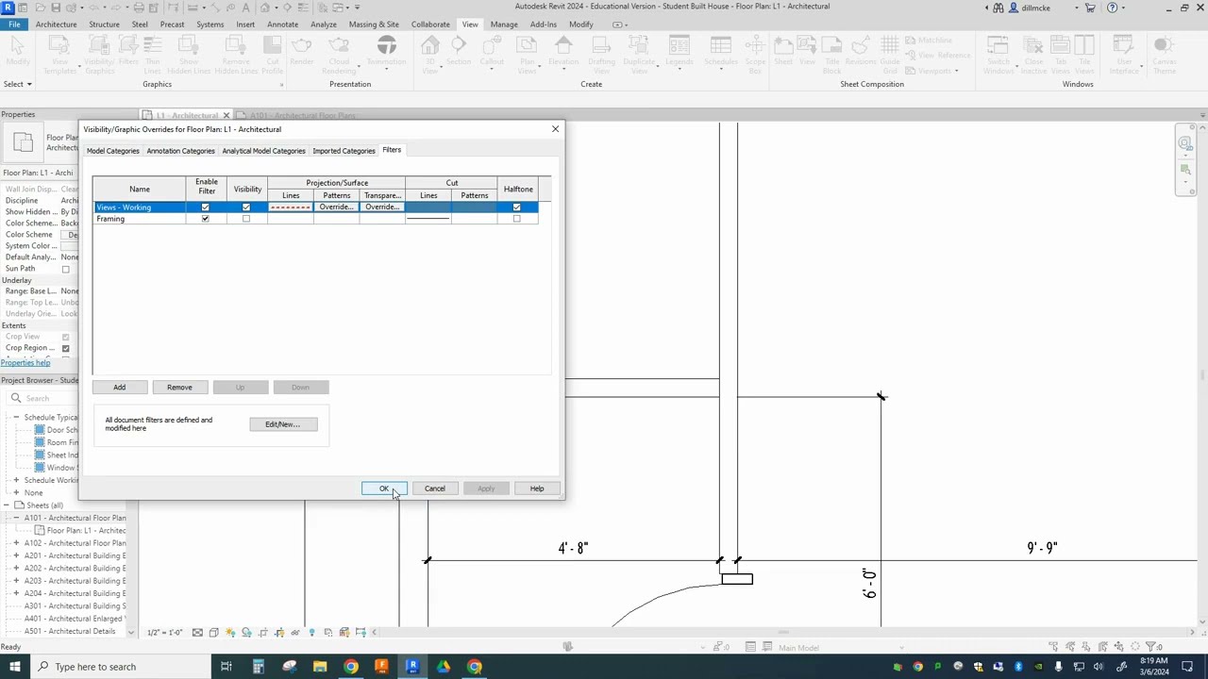Toggle Visibility checkbox for Framing filter
Viewport: 1208px width, 679px height.
[x=246, y=219]
